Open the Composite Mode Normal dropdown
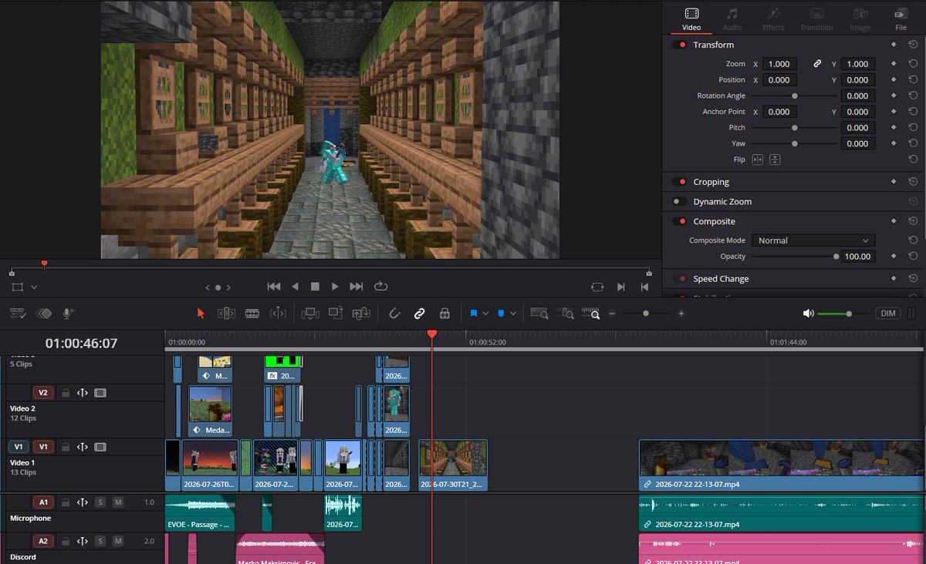This screenshot has width=926, height=564. point(813,240)
